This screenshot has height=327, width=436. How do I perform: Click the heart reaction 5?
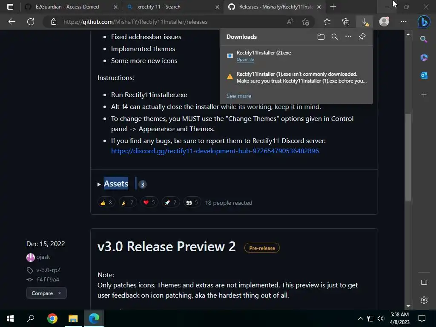click(149, 203)
